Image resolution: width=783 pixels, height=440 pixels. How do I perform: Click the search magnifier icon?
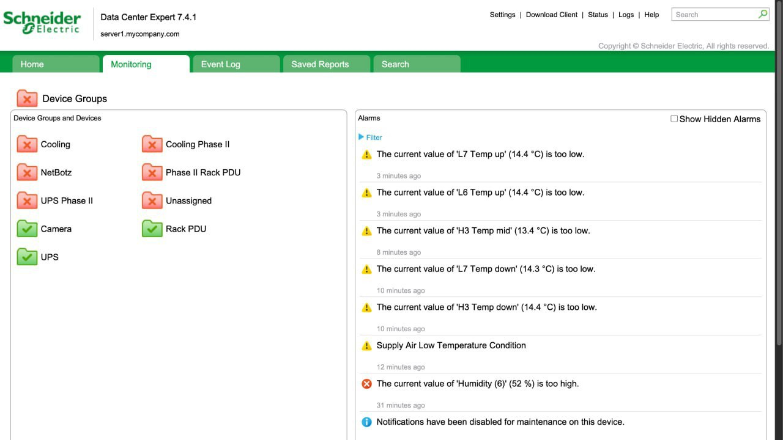[x=763, y=14]
